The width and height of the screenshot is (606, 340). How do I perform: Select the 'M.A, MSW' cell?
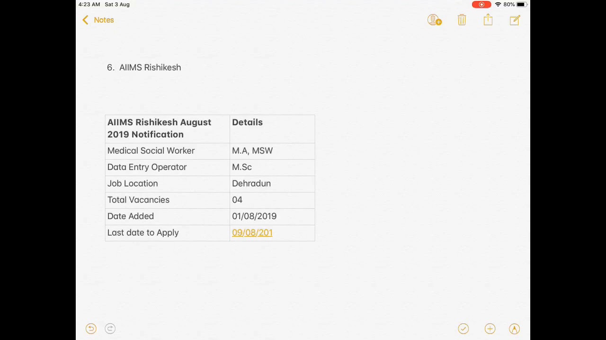(272, 151)
